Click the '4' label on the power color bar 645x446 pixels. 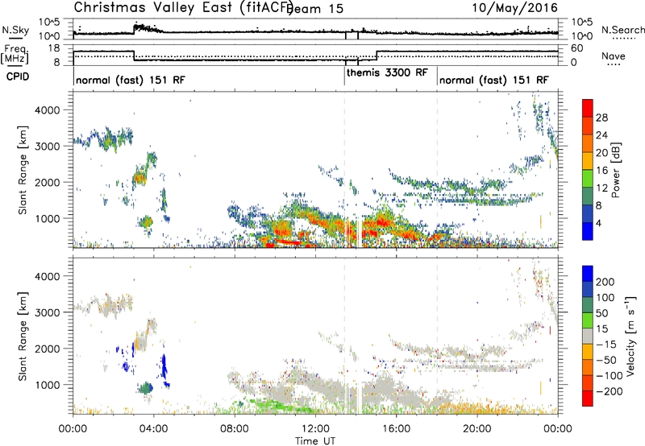598,223
